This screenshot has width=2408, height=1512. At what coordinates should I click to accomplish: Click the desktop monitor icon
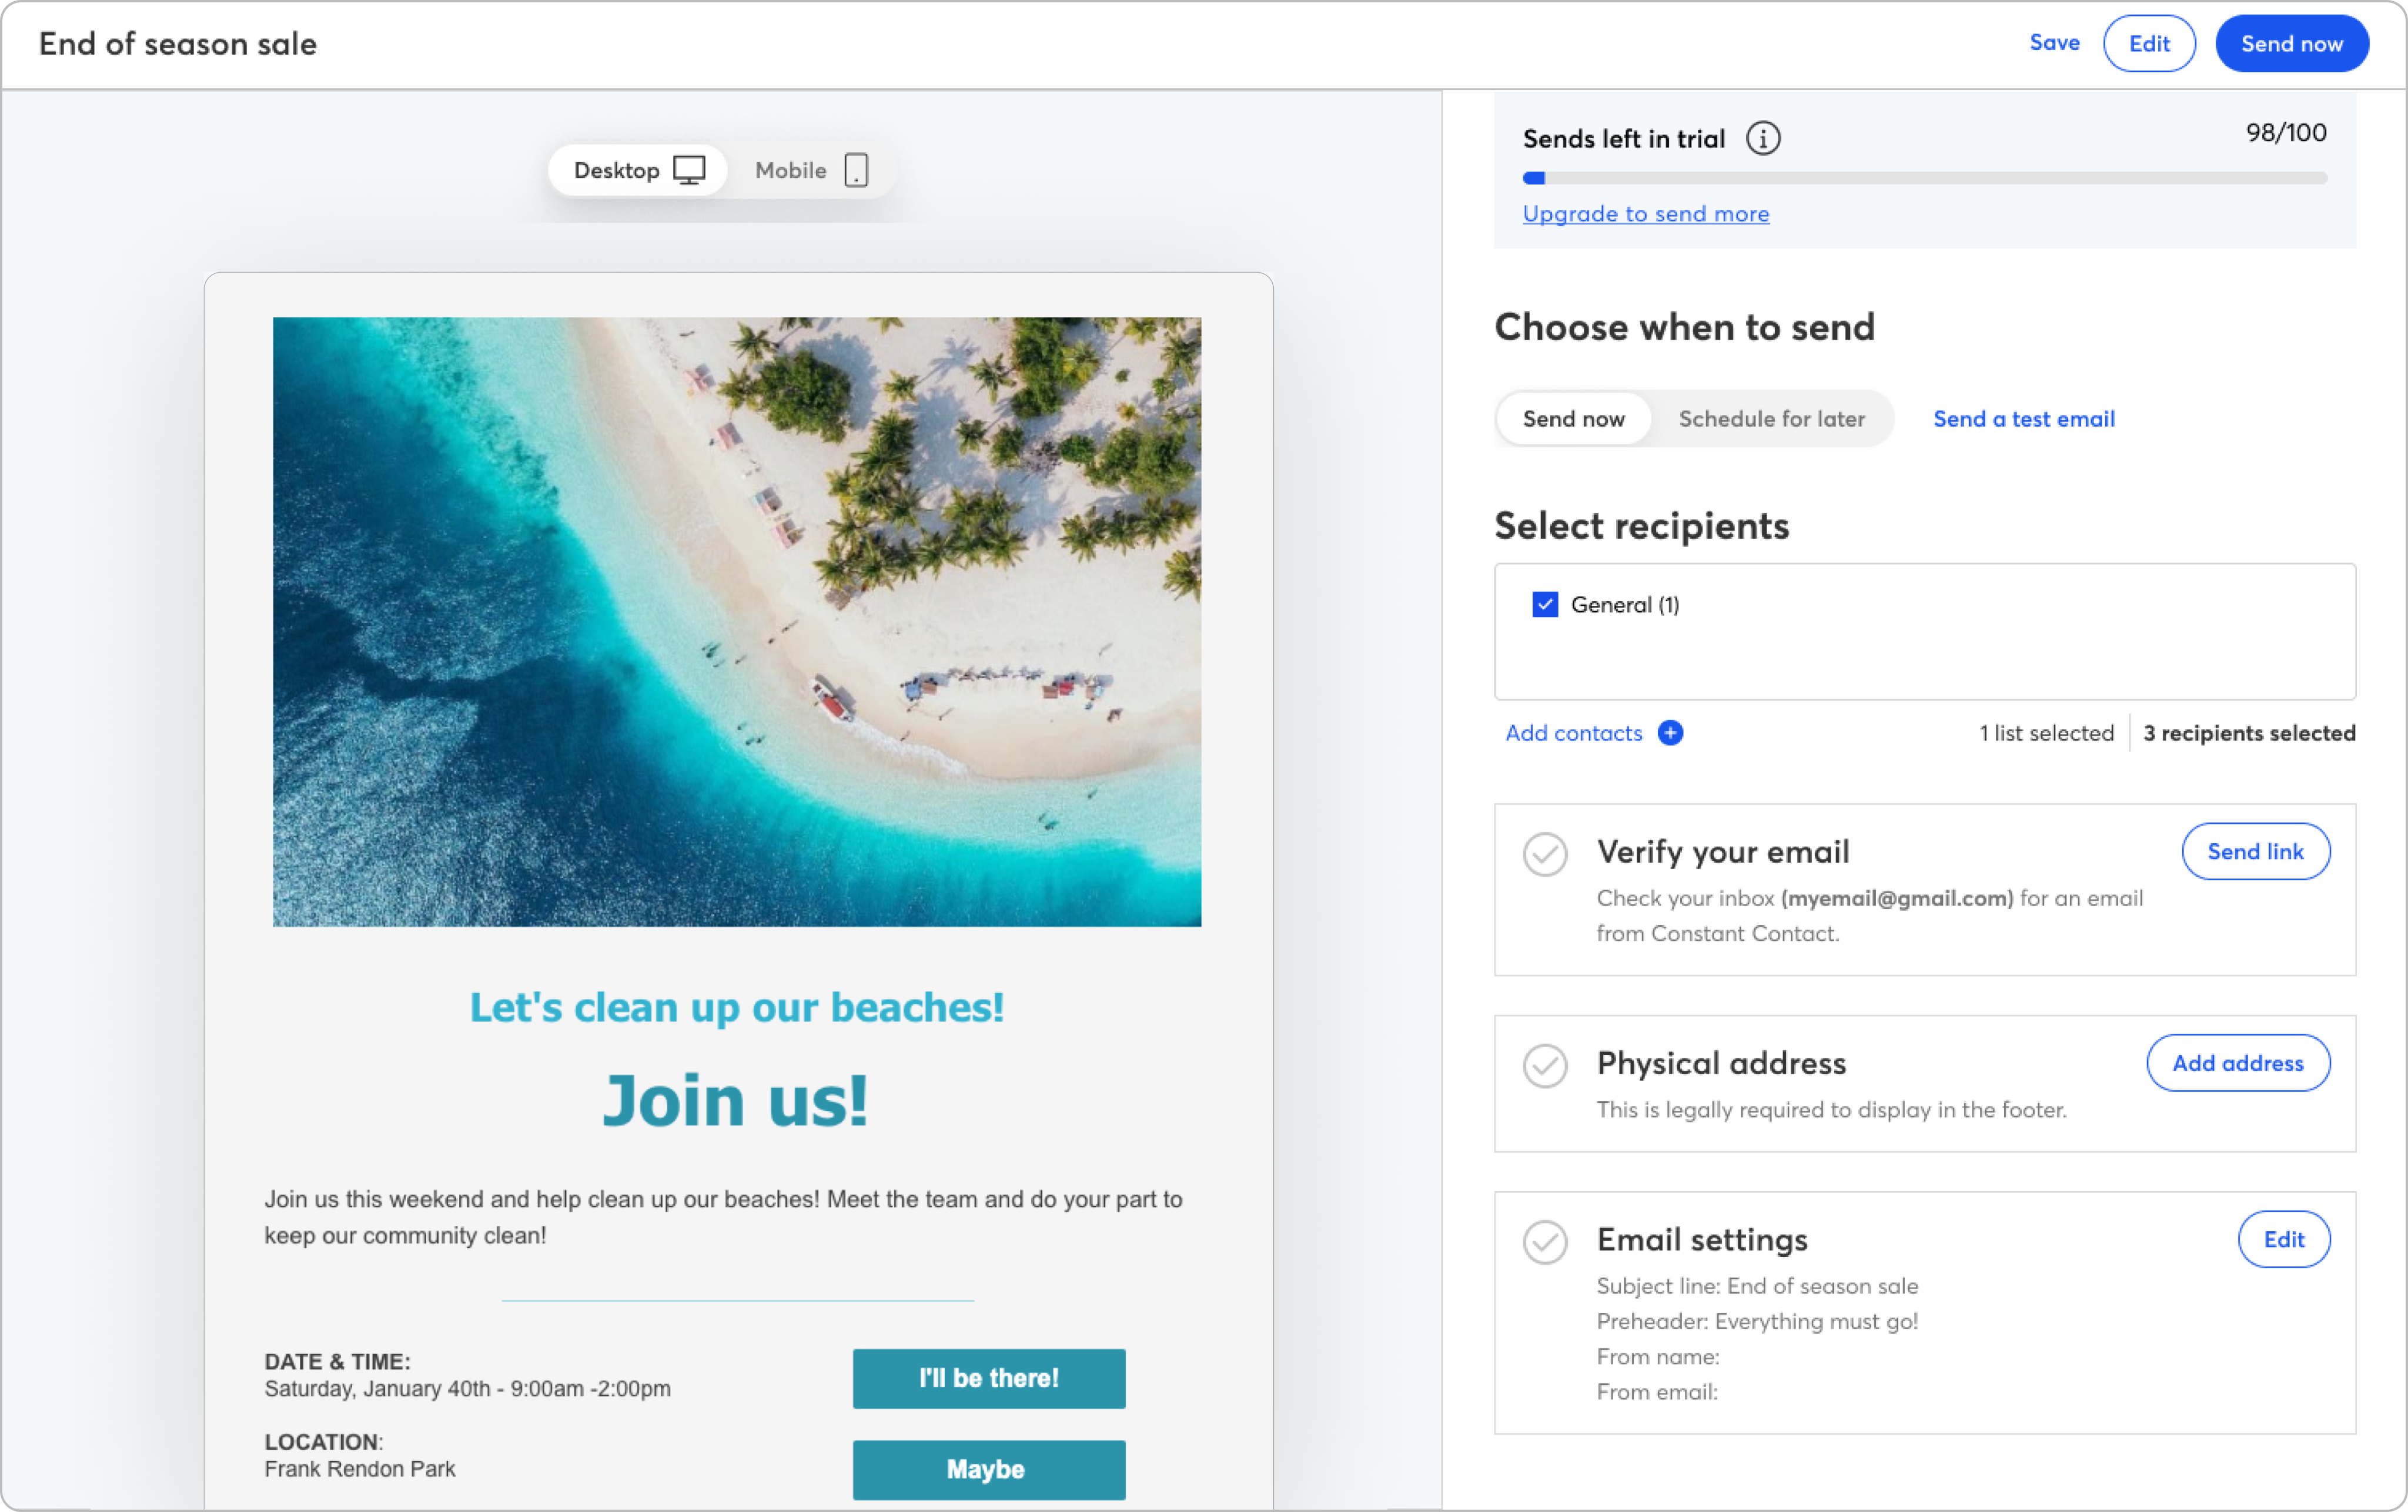689,170
